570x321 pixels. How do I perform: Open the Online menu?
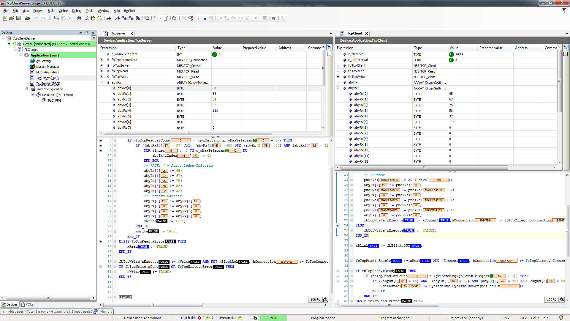pyautogui.click(x=63, y=11)
